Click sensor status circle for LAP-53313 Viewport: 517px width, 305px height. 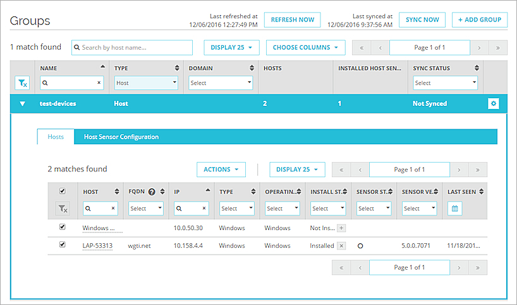point(360,246)
